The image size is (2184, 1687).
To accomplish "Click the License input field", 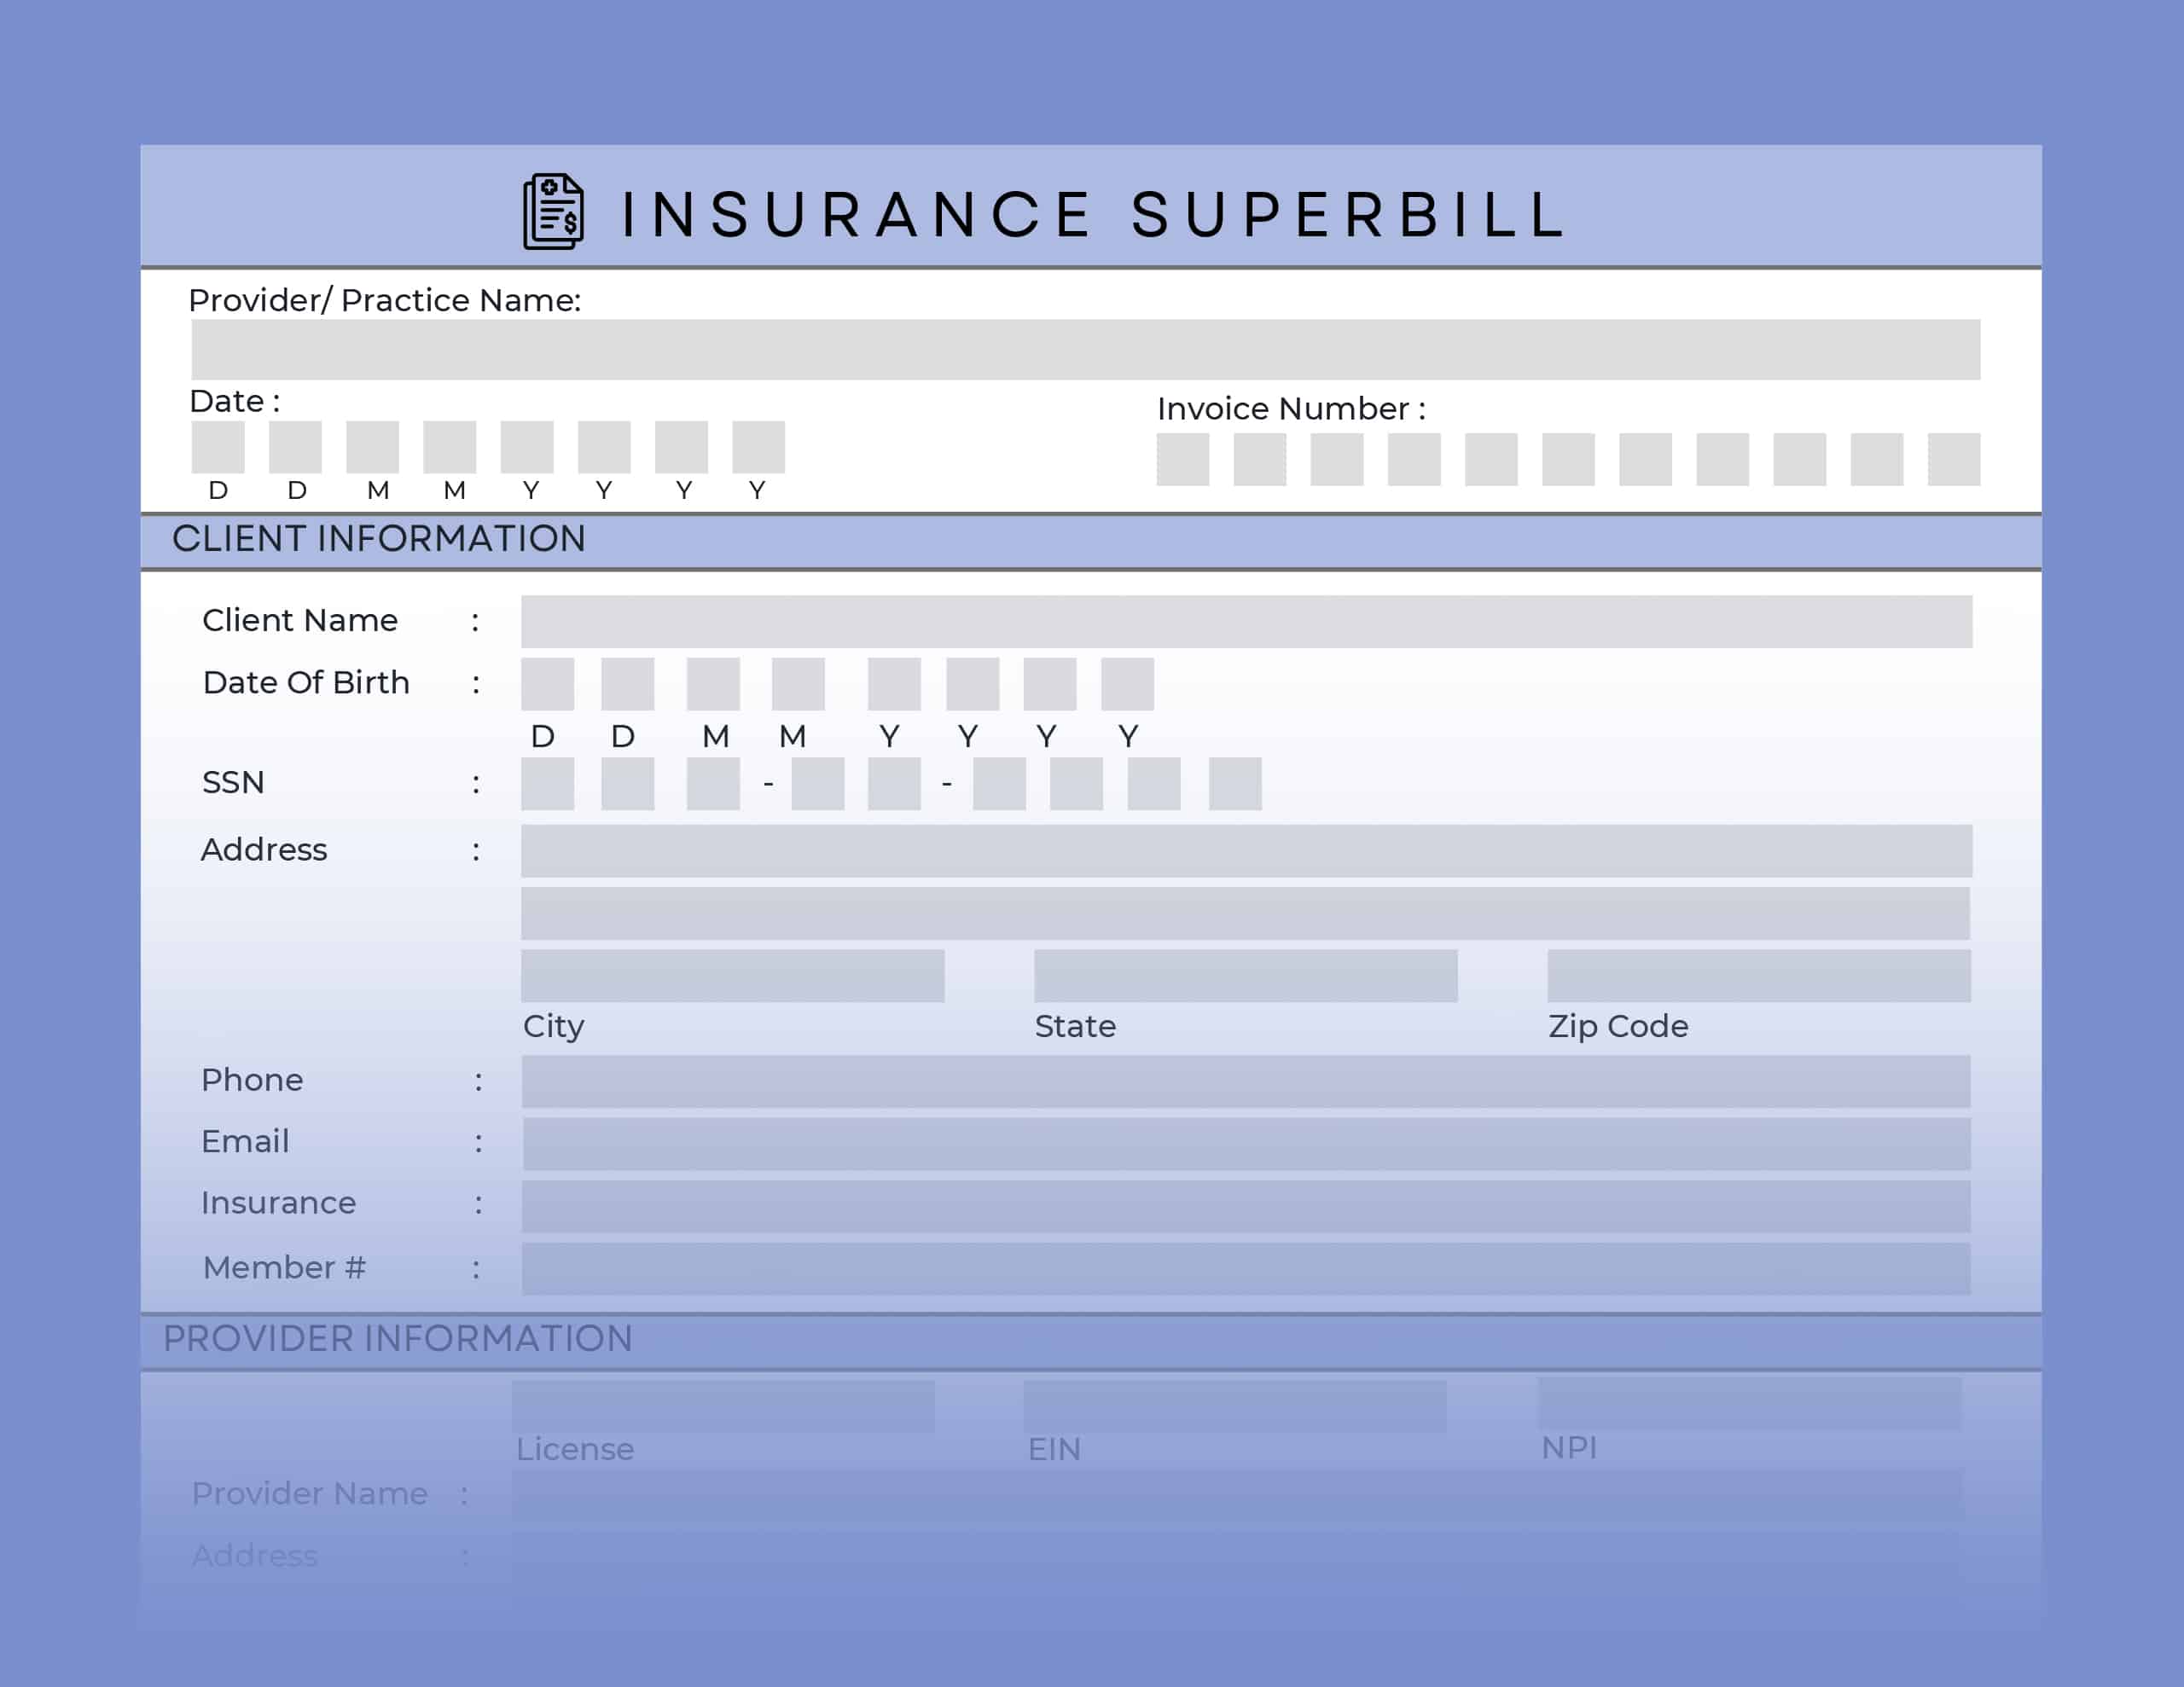I will [723, 1406].
